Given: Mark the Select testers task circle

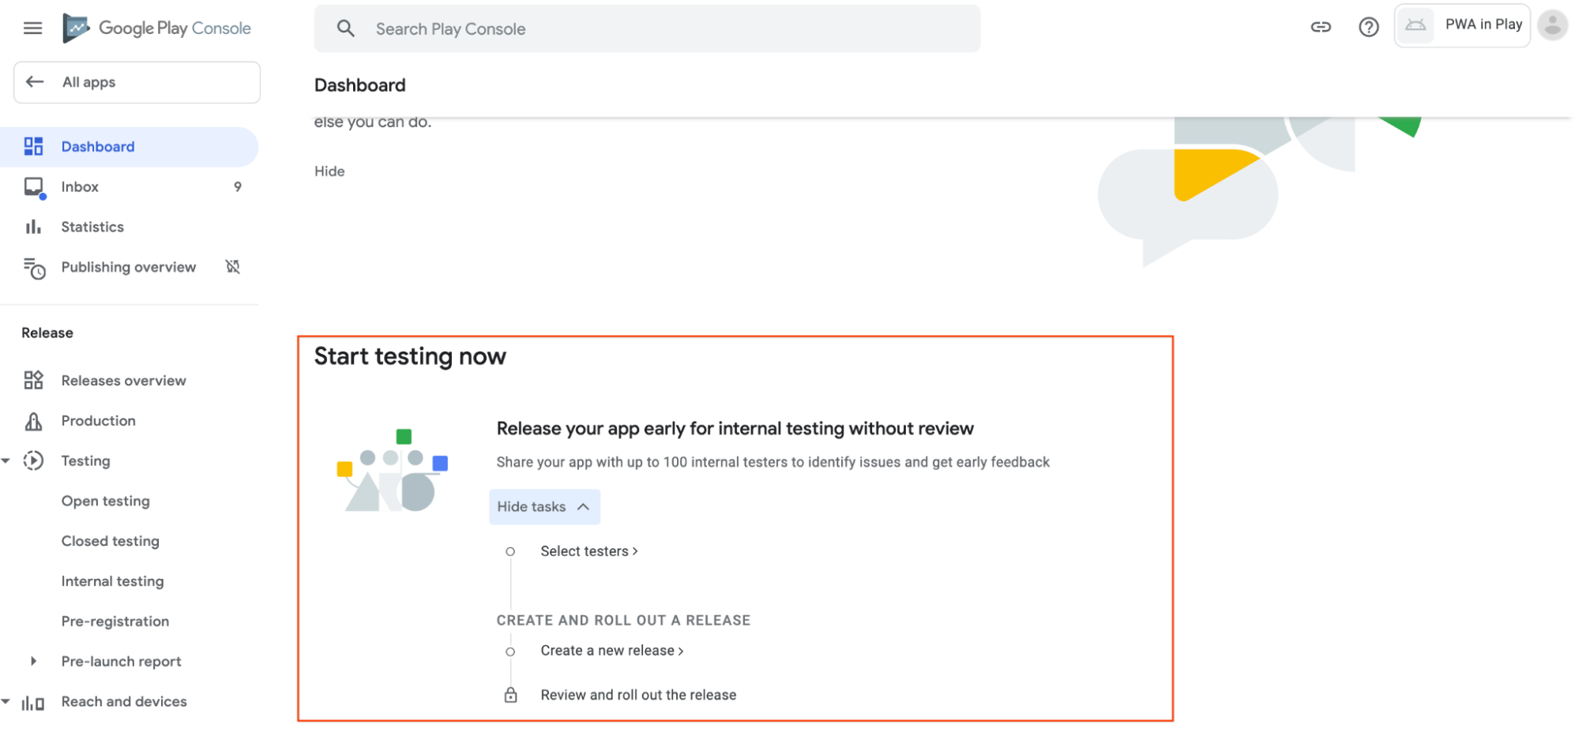Looking at the screenshot, I should (510, 551).
